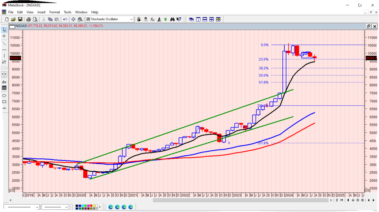Restore the NGXASI chart inner window
Image resolution: width=379 pixels, height=212 pixels.
[368, 26]
